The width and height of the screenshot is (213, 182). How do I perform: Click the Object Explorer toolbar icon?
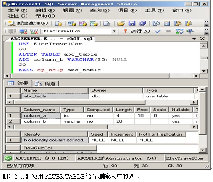click(178, 24)
